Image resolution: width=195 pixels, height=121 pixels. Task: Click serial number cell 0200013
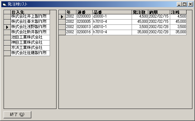[84, 27]
